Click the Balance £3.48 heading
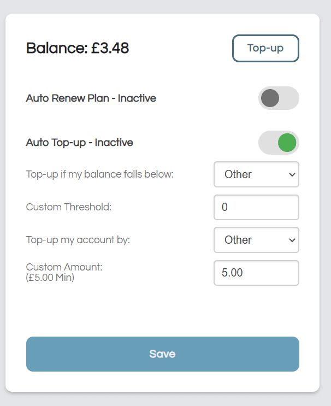331x406 pixels. click(x=78, y=48)
